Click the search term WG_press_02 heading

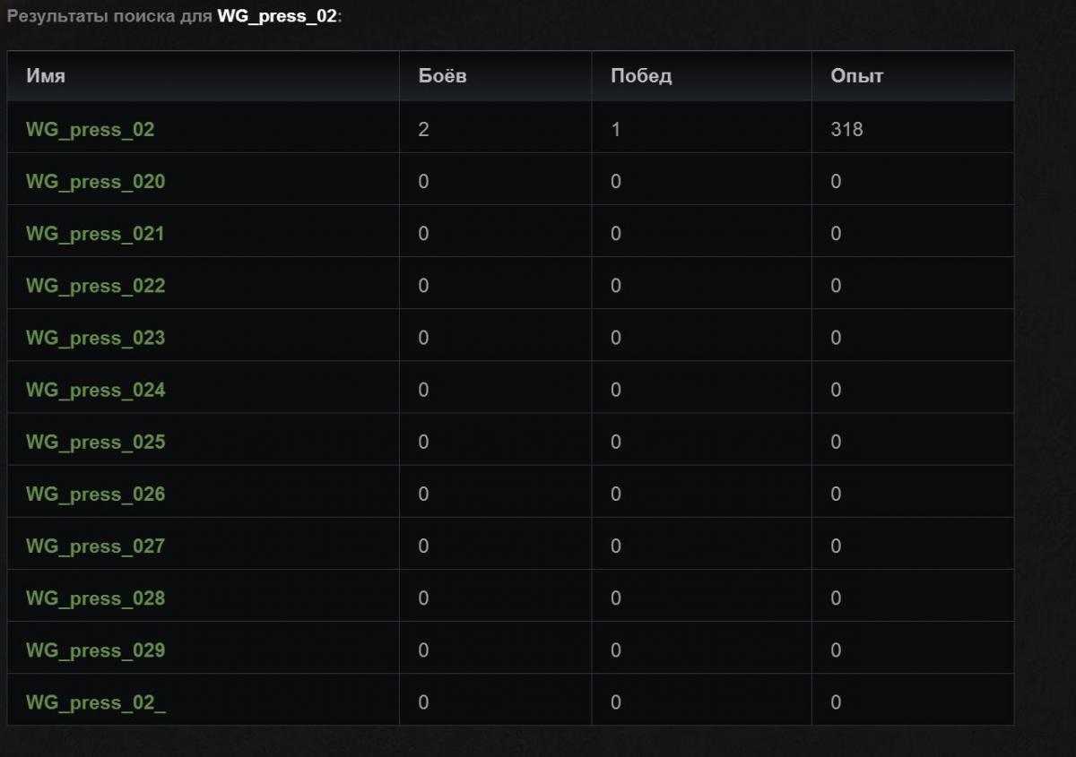tap(276, 17)
